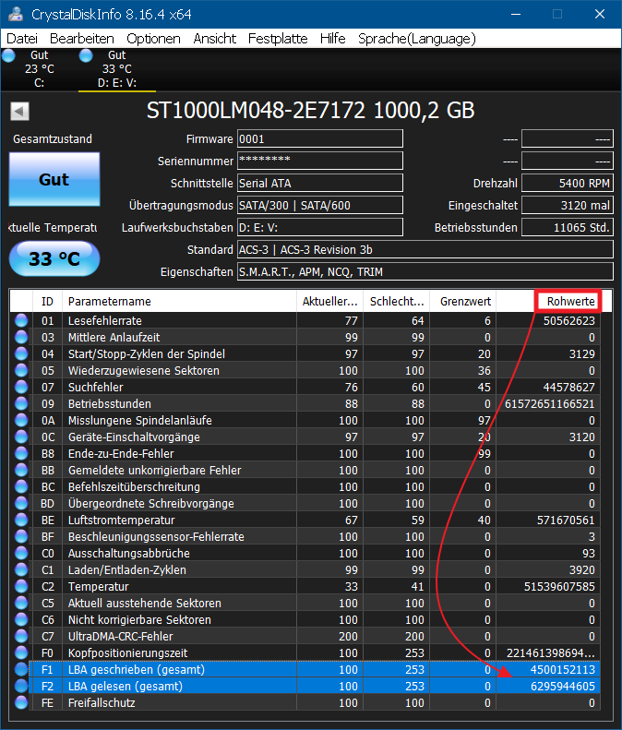Screen dimensions: 622x730
Task: Click the Parametername column header
Action: pos(179,301)
